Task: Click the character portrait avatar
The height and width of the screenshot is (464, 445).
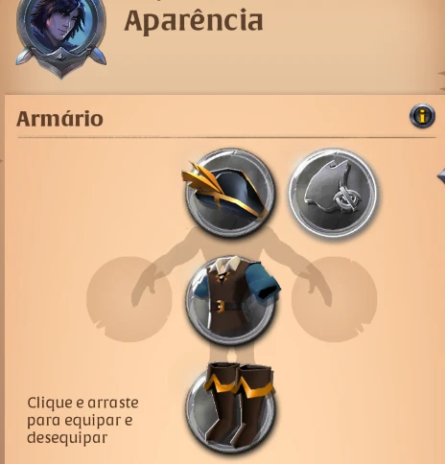Action: 60,24
